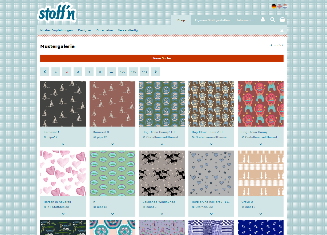327x235 pixels.
Task: Expand details under Herzen in Aquarell
Action: pos(63,214)
